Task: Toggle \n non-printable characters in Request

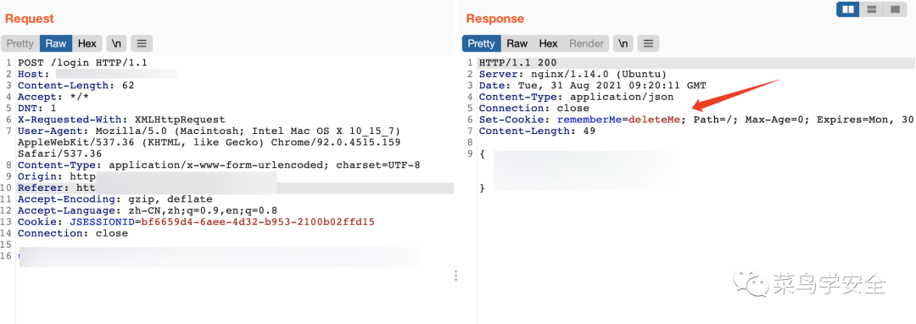Action: tap(117, 43)
